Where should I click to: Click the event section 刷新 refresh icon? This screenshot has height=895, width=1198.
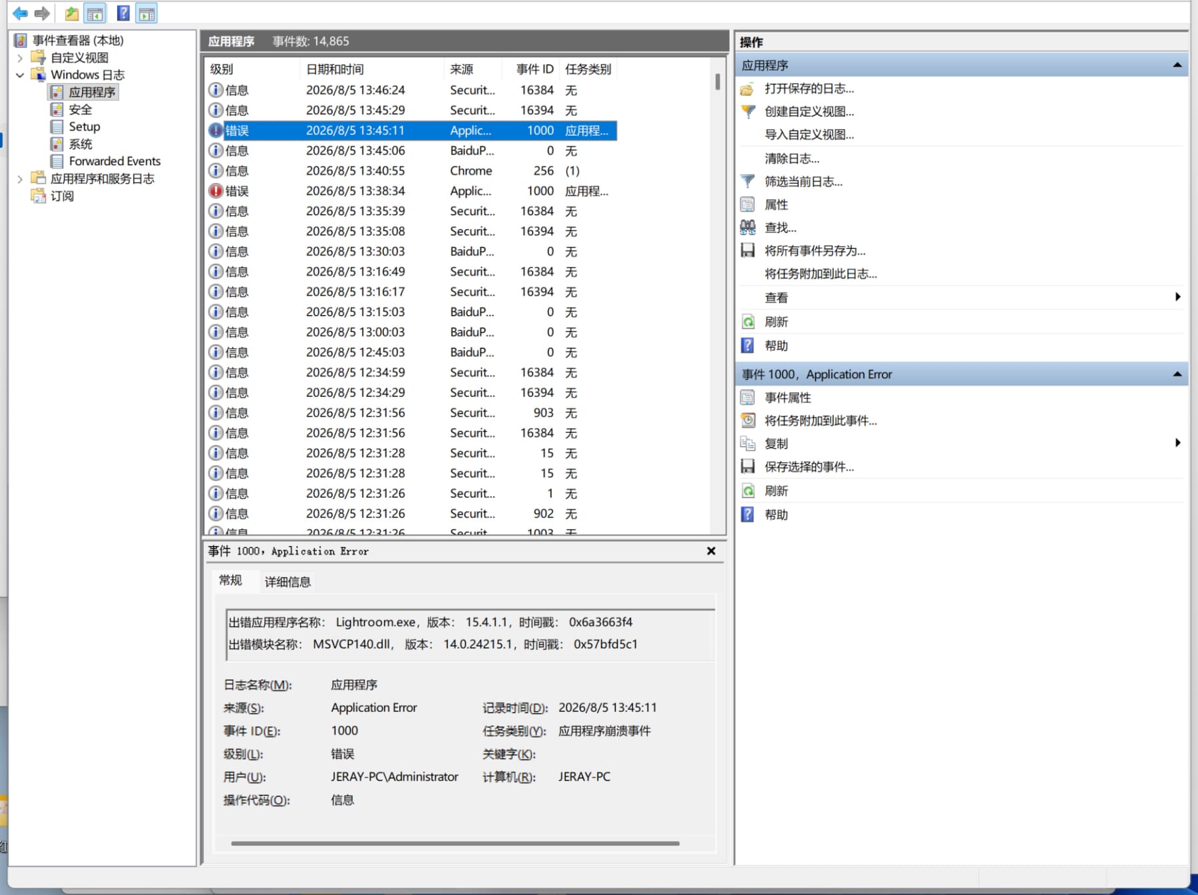[x=747, y=491]
